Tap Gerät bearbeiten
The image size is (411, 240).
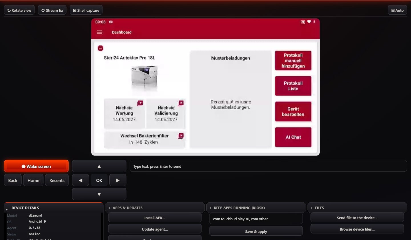293,111
